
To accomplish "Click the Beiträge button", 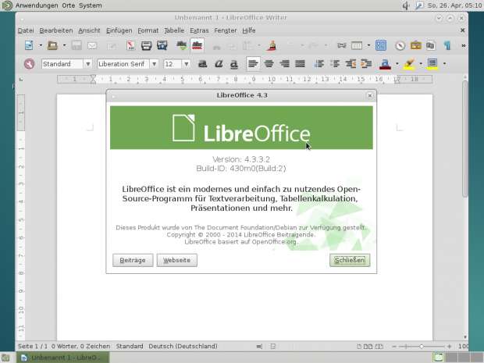I will pyautogui.click(x=133, y=260).
